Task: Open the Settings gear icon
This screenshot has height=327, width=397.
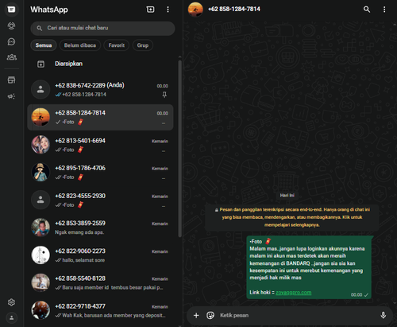Action: [x=11, y=302]
